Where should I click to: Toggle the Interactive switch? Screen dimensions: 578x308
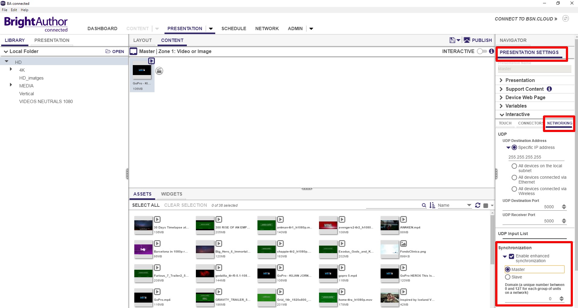coord(482,51)
